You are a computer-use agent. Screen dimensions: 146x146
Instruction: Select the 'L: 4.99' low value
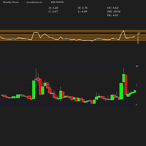coord(82,11)
